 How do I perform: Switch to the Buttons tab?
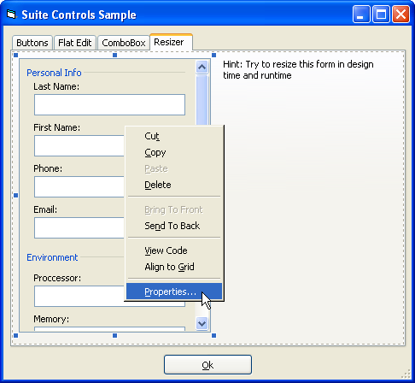pos(32,43)
